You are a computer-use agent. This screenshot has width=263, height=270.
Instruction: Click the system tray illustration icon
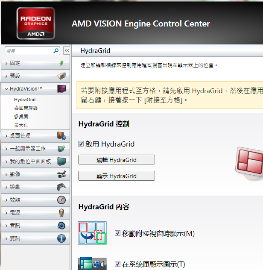pos(92,264)
